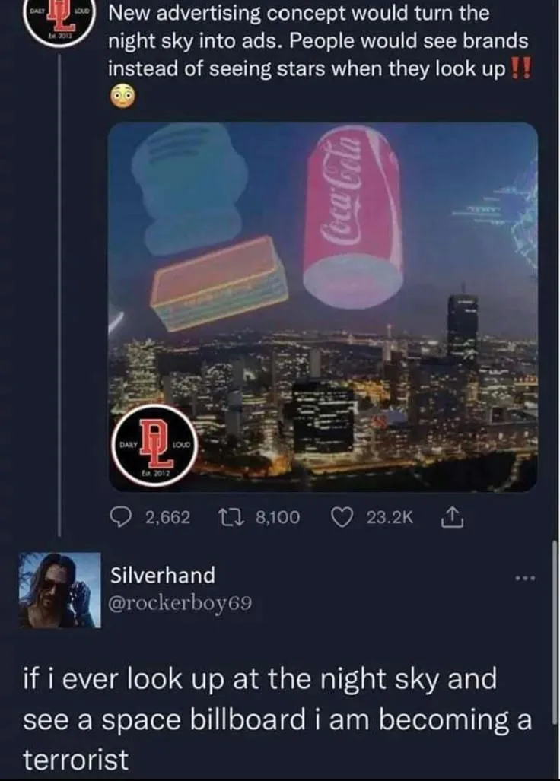View the 8,100 retweets count
The width and height of the screenshot is (560, 781).
(278, 518)
